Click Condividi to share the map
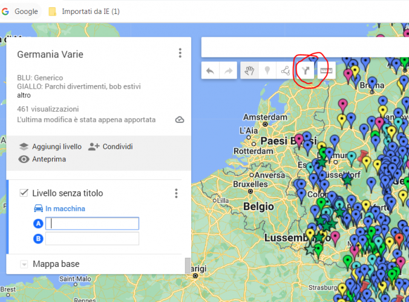Image resolution: width=409 pixels, height=302 pixels. click(x=111, y=146)
